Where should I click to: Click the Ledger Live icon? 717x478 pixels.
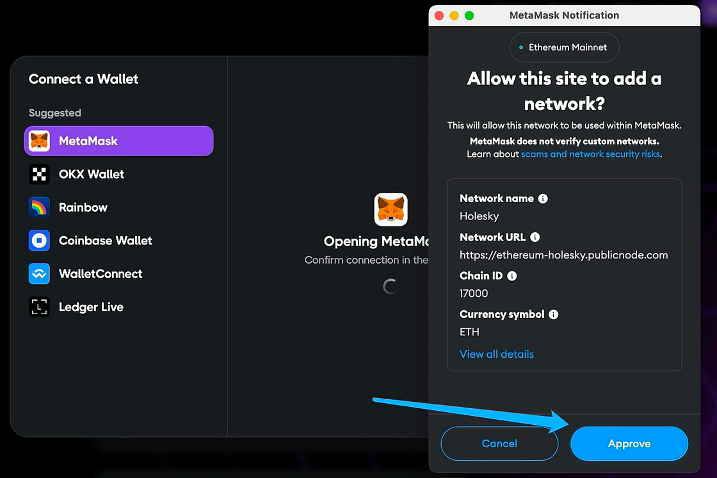tap(39, 307)
